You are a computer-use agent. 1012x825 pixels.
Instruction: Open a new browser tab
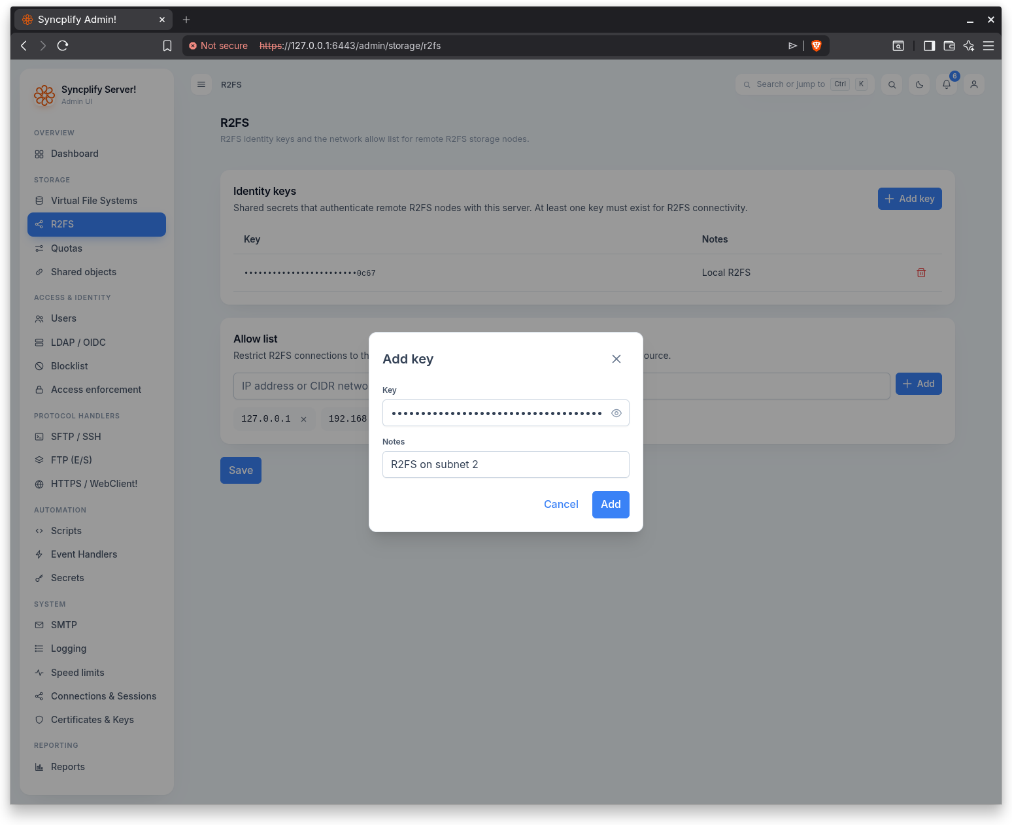(186, 20)
